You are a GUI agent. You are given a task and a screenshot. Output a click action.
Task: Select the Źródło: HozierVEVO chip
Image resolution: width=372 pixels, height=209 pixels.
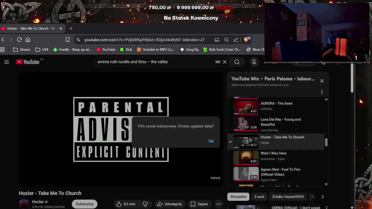[x=288, y=197]
